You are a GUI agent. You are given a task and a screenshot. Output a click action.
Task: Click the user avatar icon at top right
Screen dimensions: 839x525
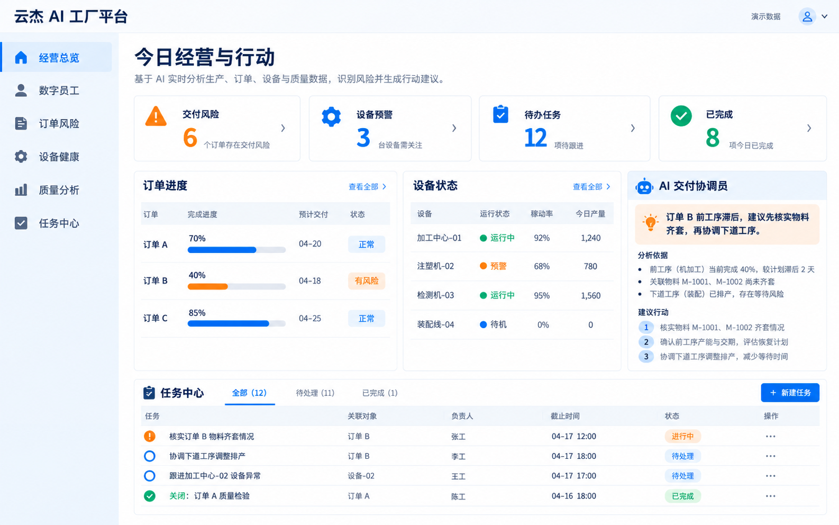807,16
